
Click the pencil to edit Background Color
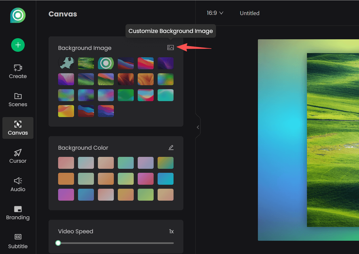[x=171, y=147]
